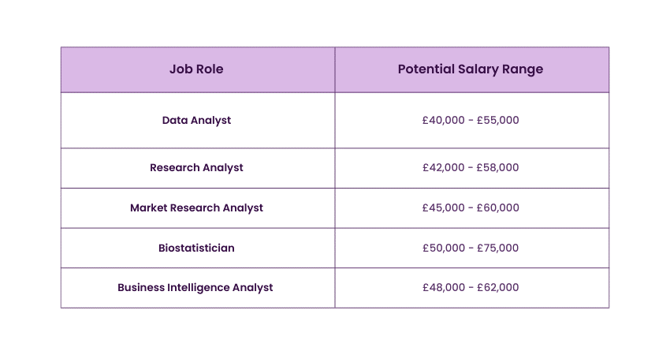Viewport: 670px width, 355px height.
Task: Select the £50,000 lower salary figure
Action: coord(444,248)
